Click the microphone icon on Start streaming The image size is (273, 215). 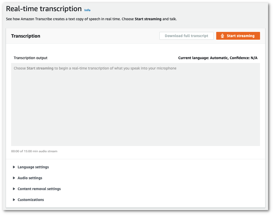(222, 36)
